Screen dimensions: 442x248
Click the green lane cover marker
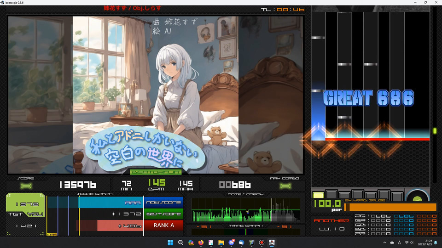tap(435, 131)
